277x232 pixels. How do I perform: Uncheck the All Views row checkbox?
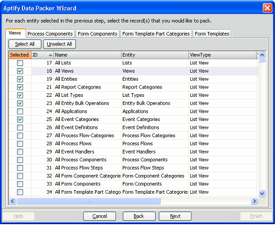tap(20, 71)
